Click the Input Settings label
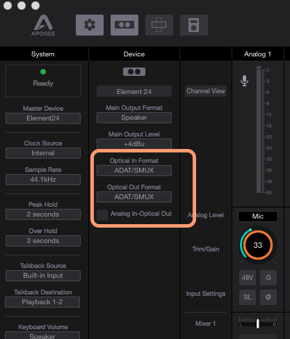This screenshot has height=339, width=290. [206, 294]
